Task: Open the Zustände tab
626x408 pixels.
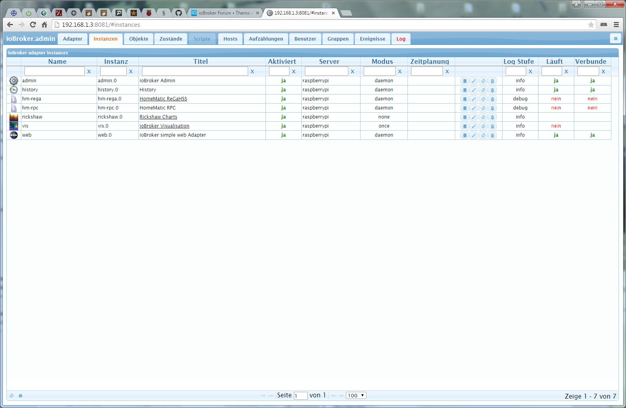Action: 171,39
